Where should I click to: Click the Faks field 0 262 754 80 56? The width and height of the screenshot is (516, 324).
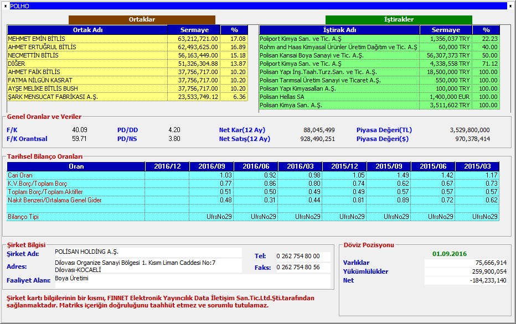[x=303, y=268]
